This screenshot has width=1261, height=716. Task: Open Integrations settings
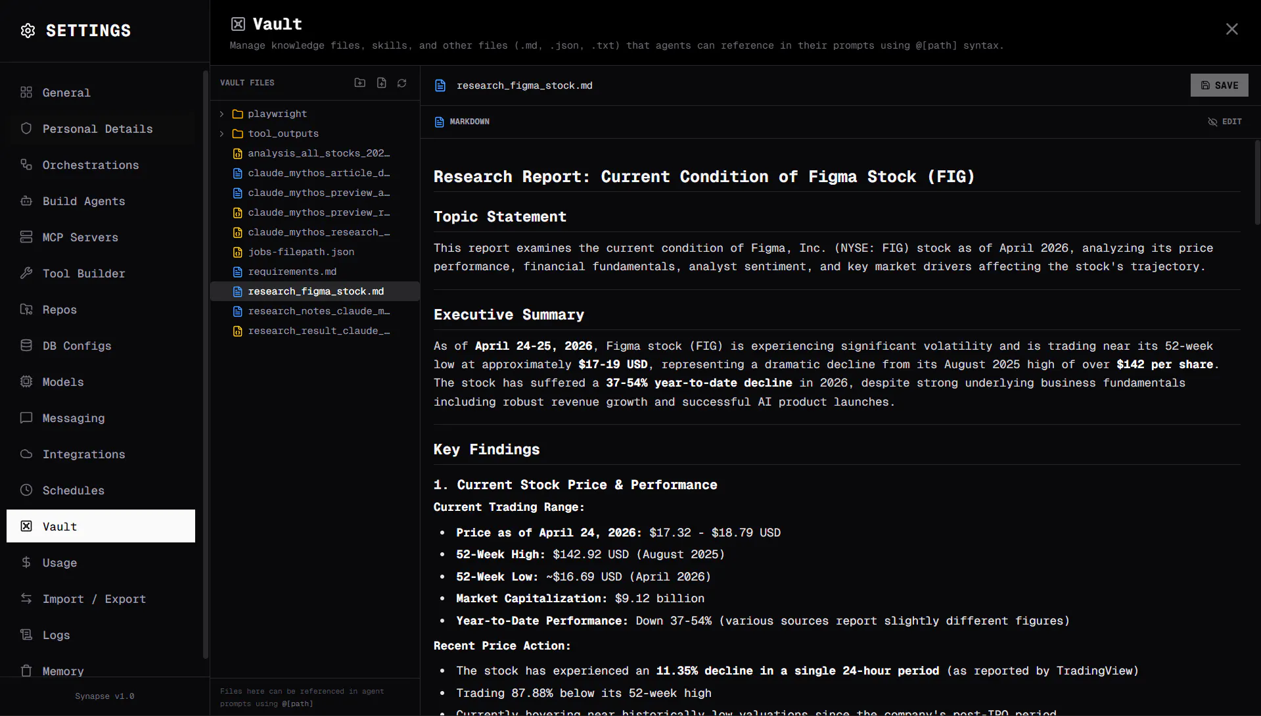pos(101,454)
